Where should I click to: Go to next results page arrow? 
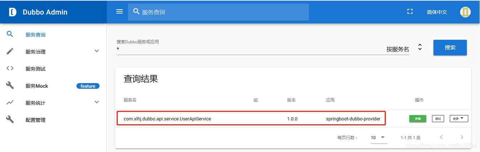(x=462, y=137)
